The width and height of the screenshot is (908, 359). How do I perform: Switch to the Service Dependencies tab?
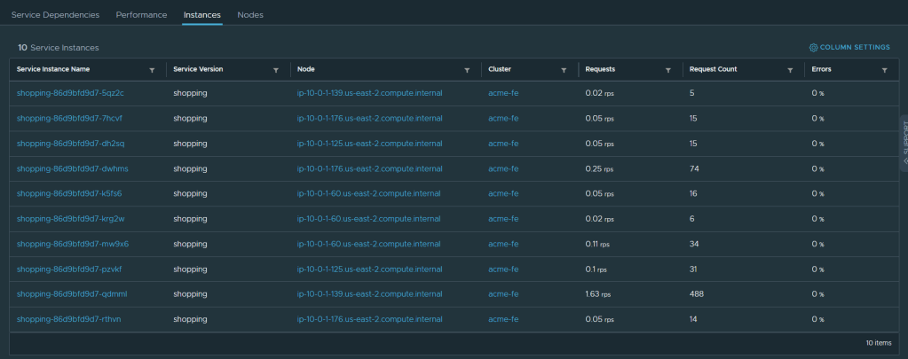click(x=55, y=15)
